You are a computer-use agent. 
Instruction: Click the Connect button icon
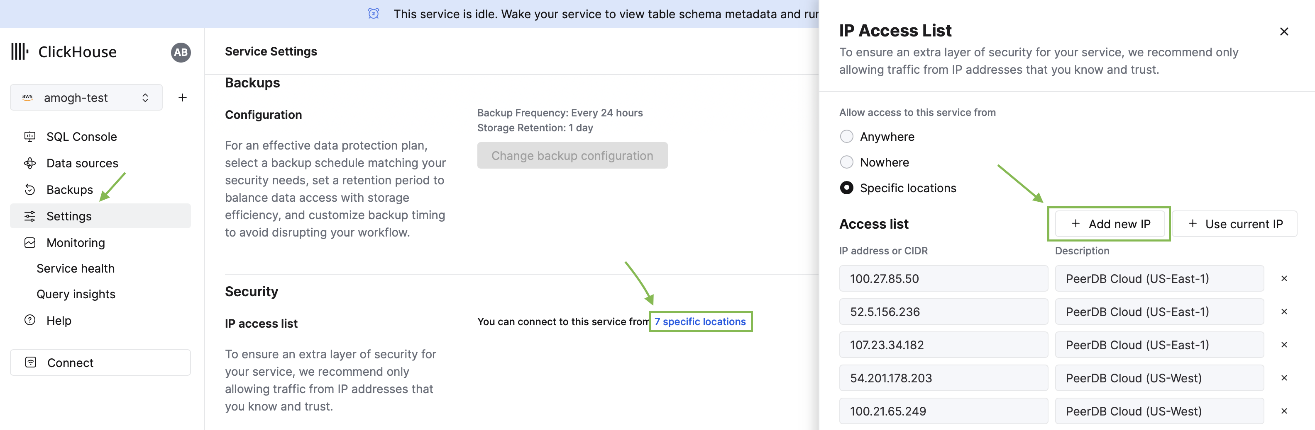click(x=31, y=362)
